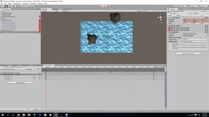
Task: Open the Windows Store taskbar icon
Action: pyautogui.click(x=45, y=115)
